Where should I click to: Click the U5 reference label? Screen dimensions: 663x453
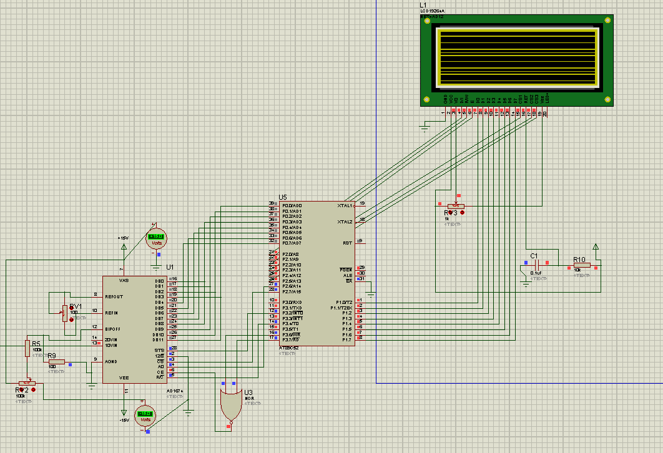[x=282, y=197]
